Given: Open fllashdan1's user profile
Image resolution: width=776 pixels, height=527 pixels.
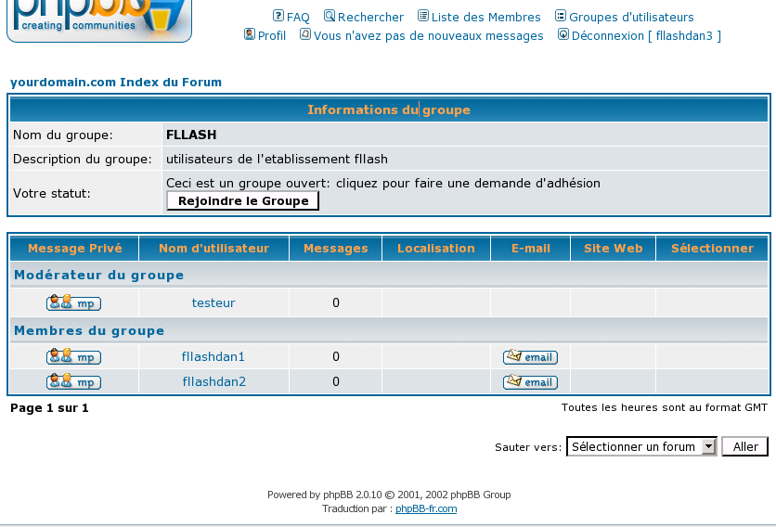Looking at the screenshot, I should point(213,356).
